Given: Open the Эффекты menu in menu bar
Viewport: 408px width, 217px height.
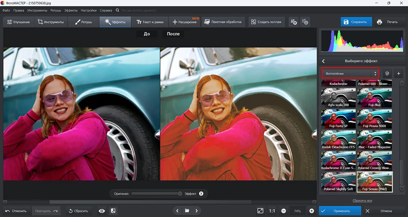Looking at the screenshot, I should [x=71, y=10].
